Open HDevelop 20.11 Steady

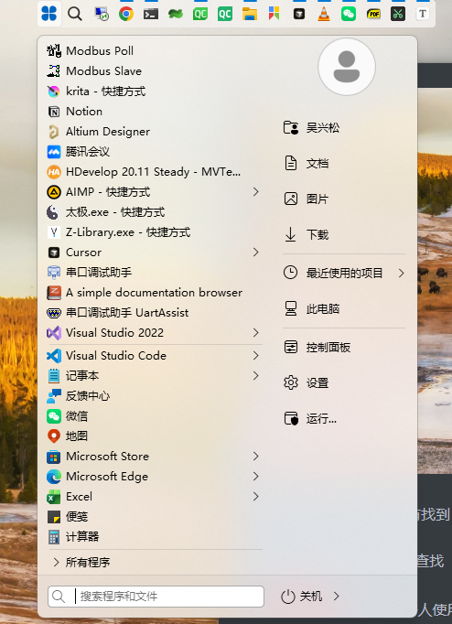point(154,172)
